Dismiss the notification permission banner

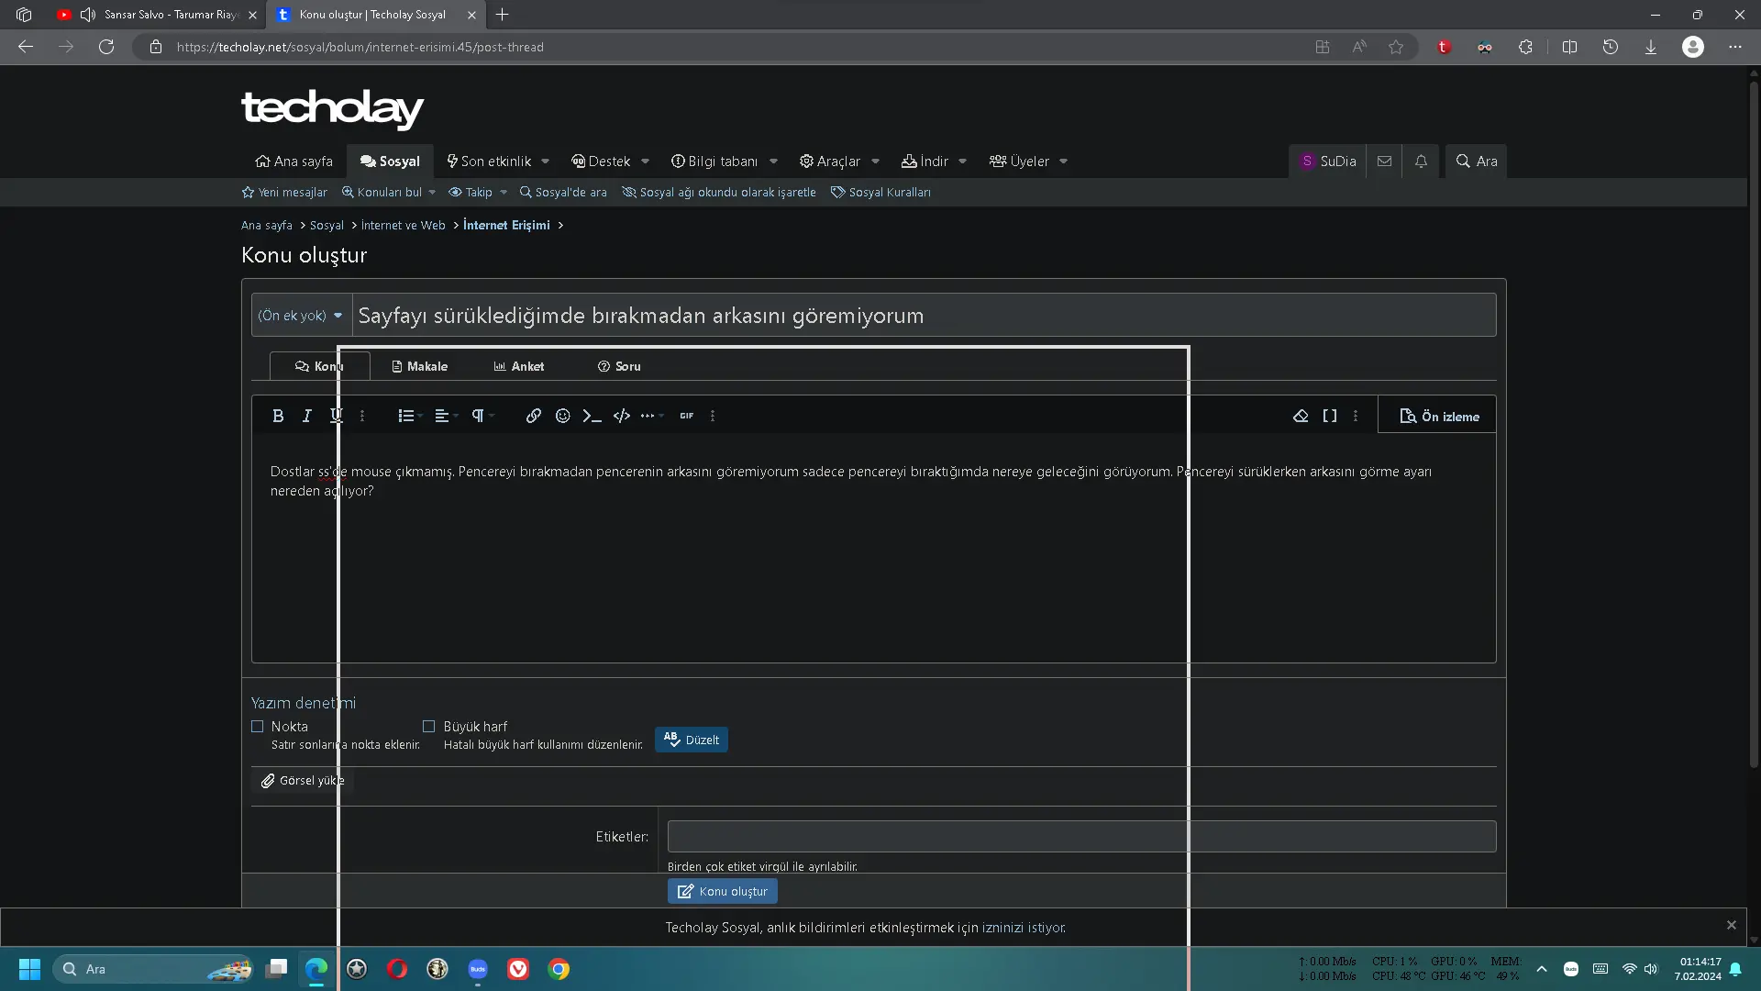coord(1732,925)
